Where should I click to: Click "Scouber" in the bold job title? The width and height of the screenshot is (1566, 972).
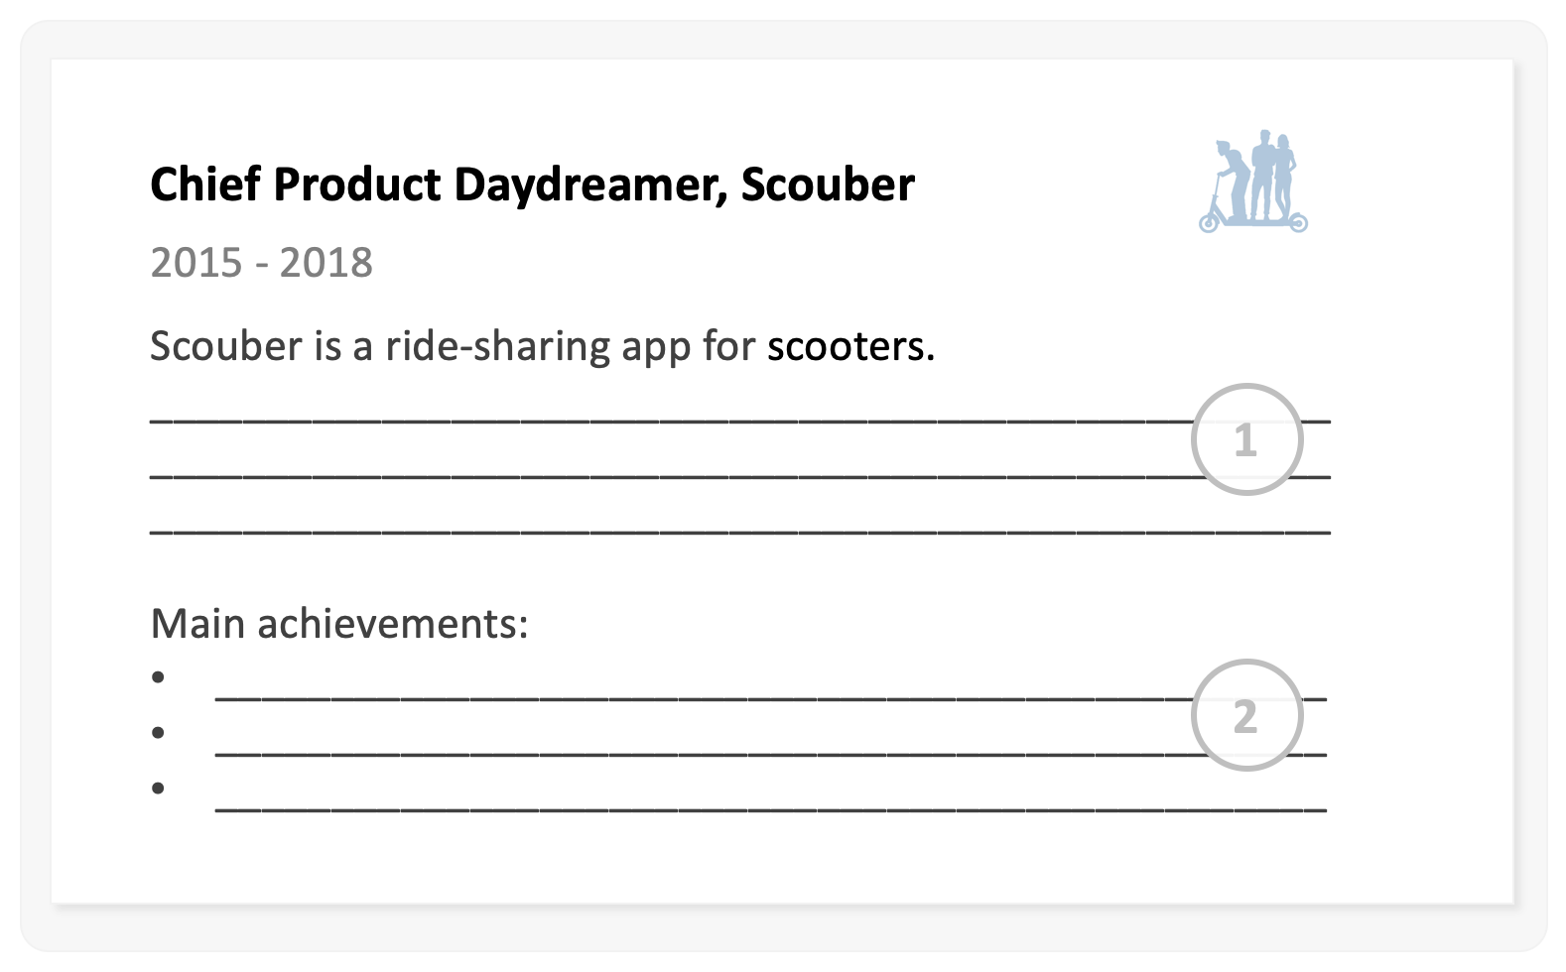click(x=828, y=185)
